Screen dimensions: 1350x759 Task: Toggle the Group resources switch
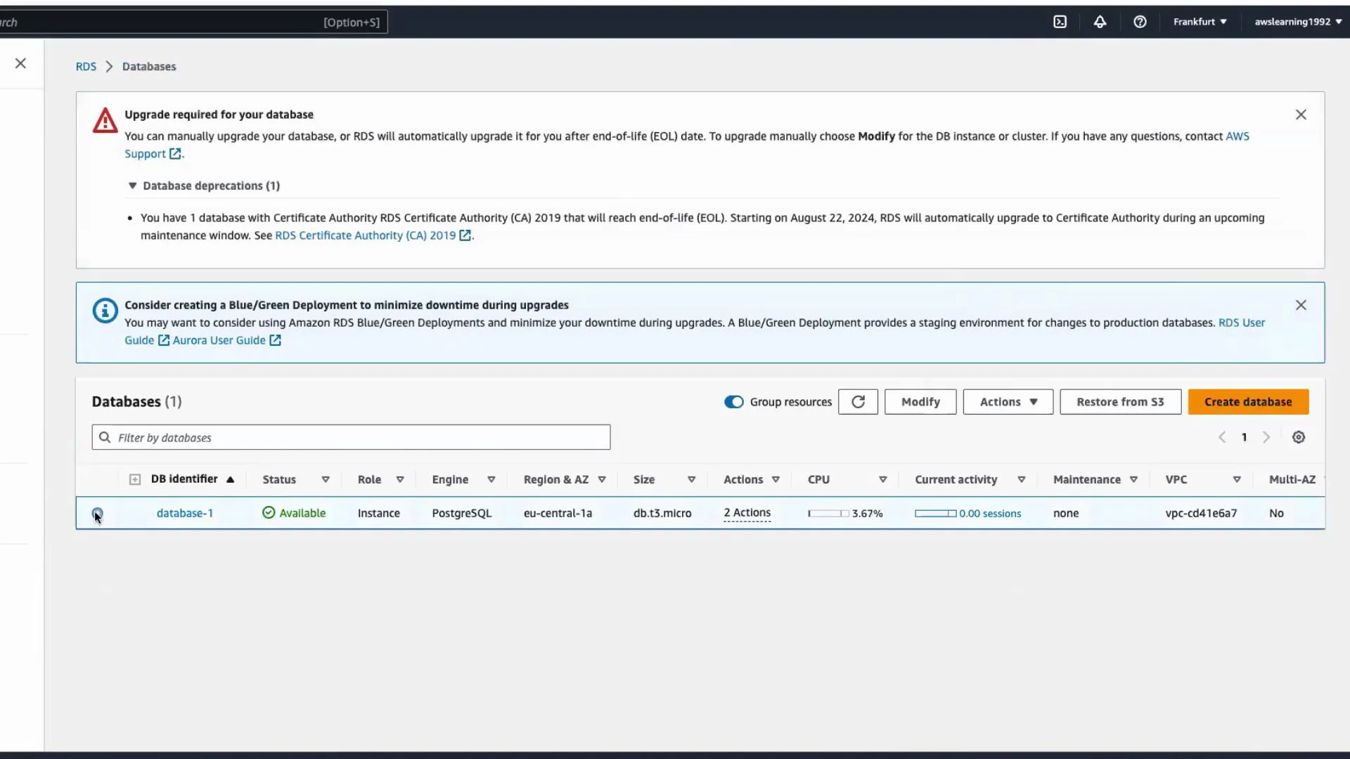(733, 401)
